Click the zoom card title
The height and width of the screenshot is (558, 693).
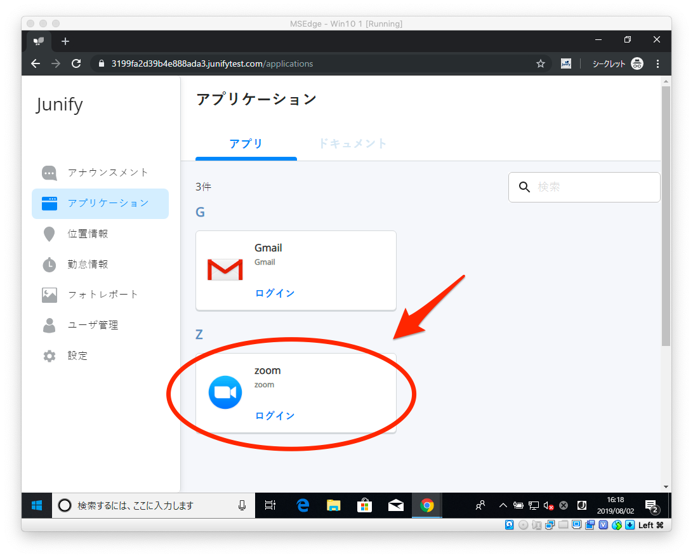coord(267,371)
